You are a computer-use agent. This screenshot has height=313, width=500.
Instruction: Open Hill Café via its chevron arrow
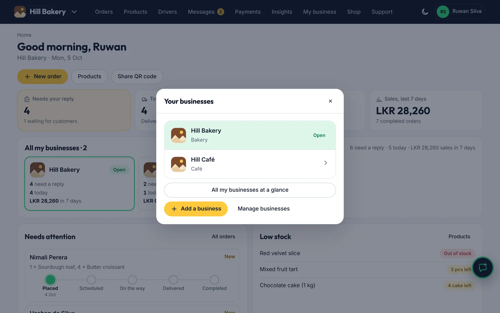[326, 163]
